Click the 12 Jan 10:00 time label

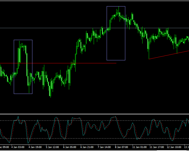[x=174, y=147]
